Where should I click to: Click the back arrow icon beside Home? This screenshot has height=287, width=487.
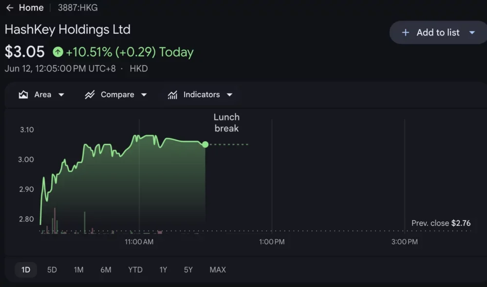tap(10, 8)
